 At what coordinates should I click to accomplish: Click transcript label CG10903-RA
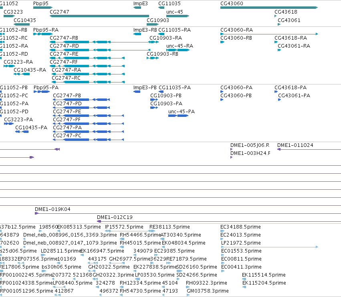coord(166,38)
